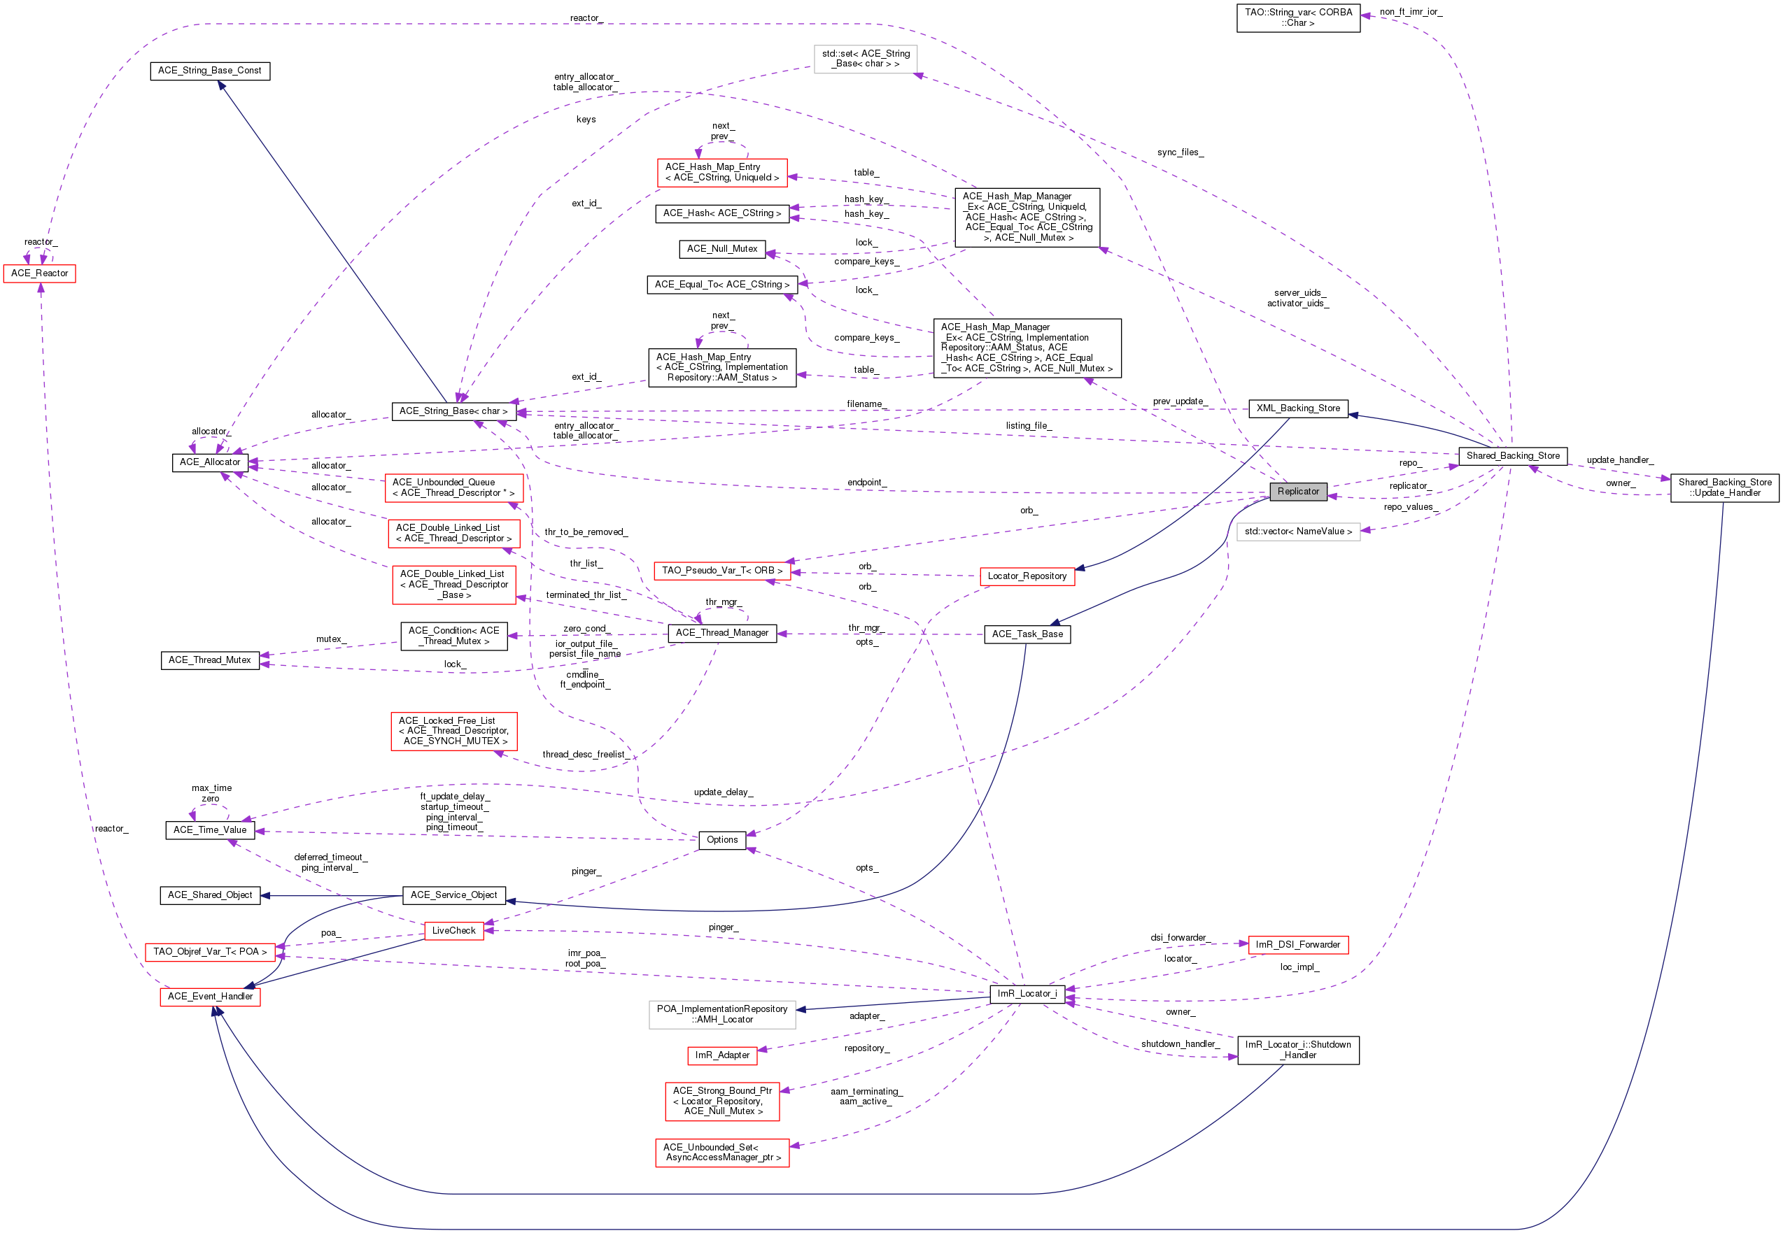Open the ACE_Thread_Manager node

[x=722, y=633]
